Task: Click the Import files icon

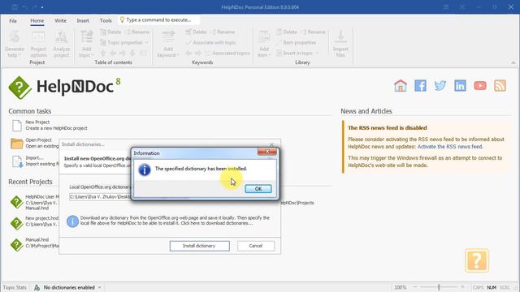Action: click(x=340, y=44)
